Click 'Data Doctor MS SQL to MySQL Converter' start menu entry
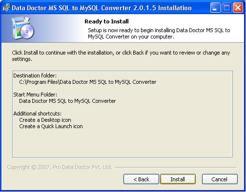Viewport: 246px width, 192px height. click(67, 101)
